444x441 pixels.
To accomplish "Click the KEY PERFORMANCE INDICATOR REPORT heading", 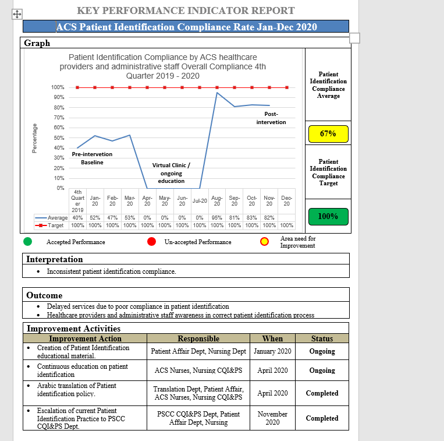I will (186, 10).
